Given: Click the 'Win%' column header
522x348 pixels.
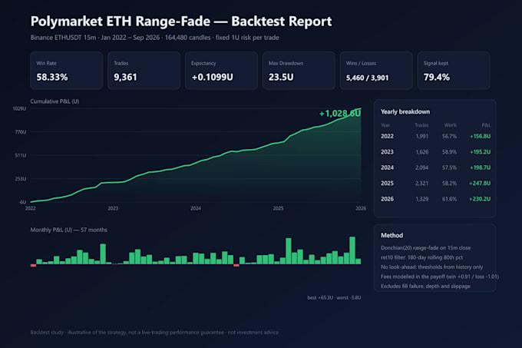Looking at the screenshot, I should [x=451, y=125].
